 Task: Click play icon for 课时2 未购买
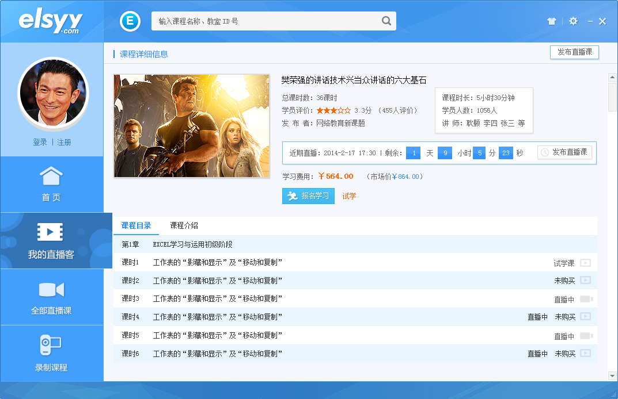pos(585,280)
